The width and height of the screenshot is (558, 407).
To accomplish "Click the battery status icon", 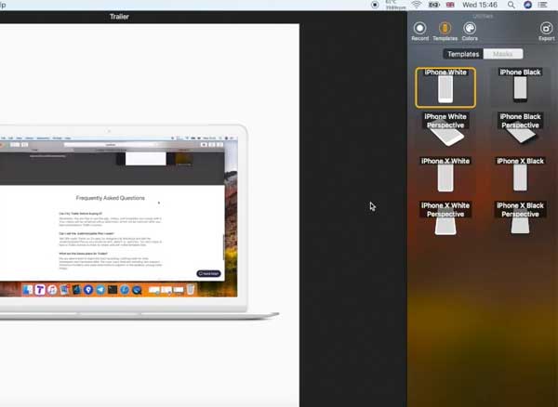I will click(433, 5).
